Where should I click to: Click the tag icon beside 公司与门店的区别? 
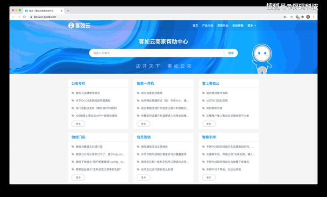[203, 101]
